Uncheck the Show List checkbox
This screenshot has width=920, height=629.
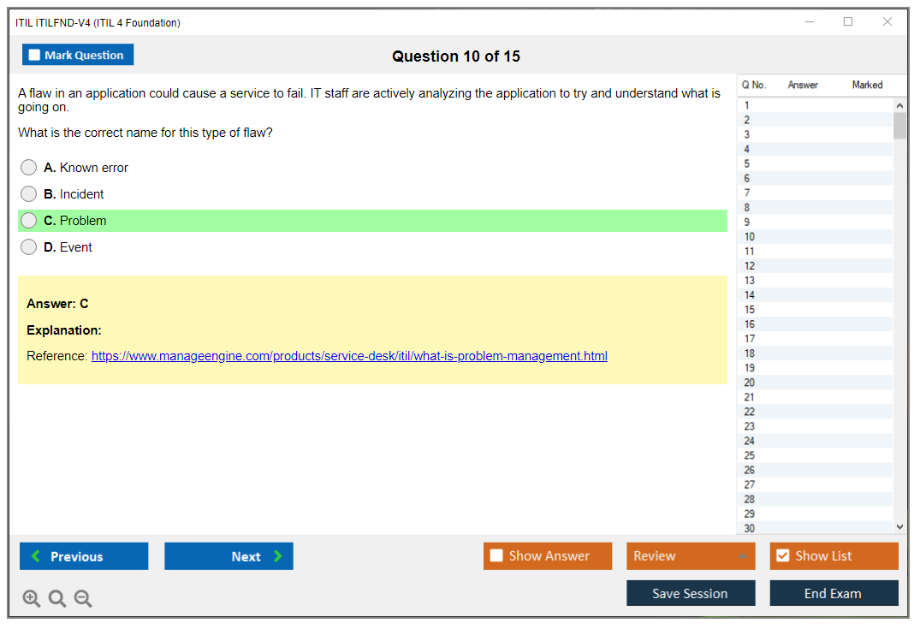coord(782,556)
